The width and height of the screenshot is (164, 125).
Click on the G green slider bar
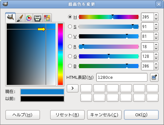coord(109,57)
